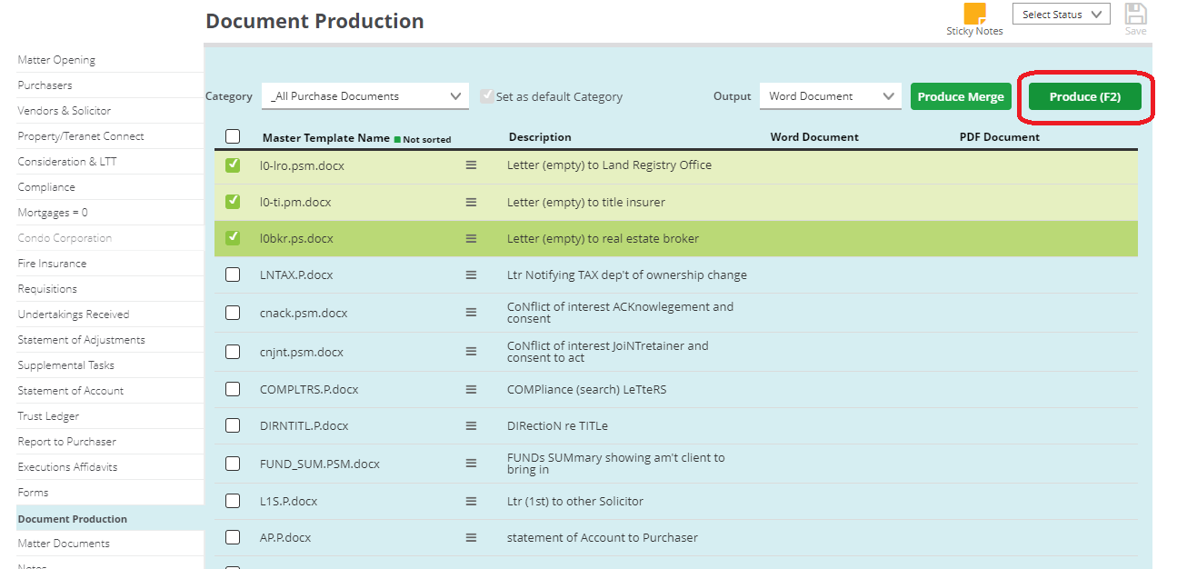Check the cnack.psm.docx checkbox
Screen dimensions: 1177x569
click(233, 313)
